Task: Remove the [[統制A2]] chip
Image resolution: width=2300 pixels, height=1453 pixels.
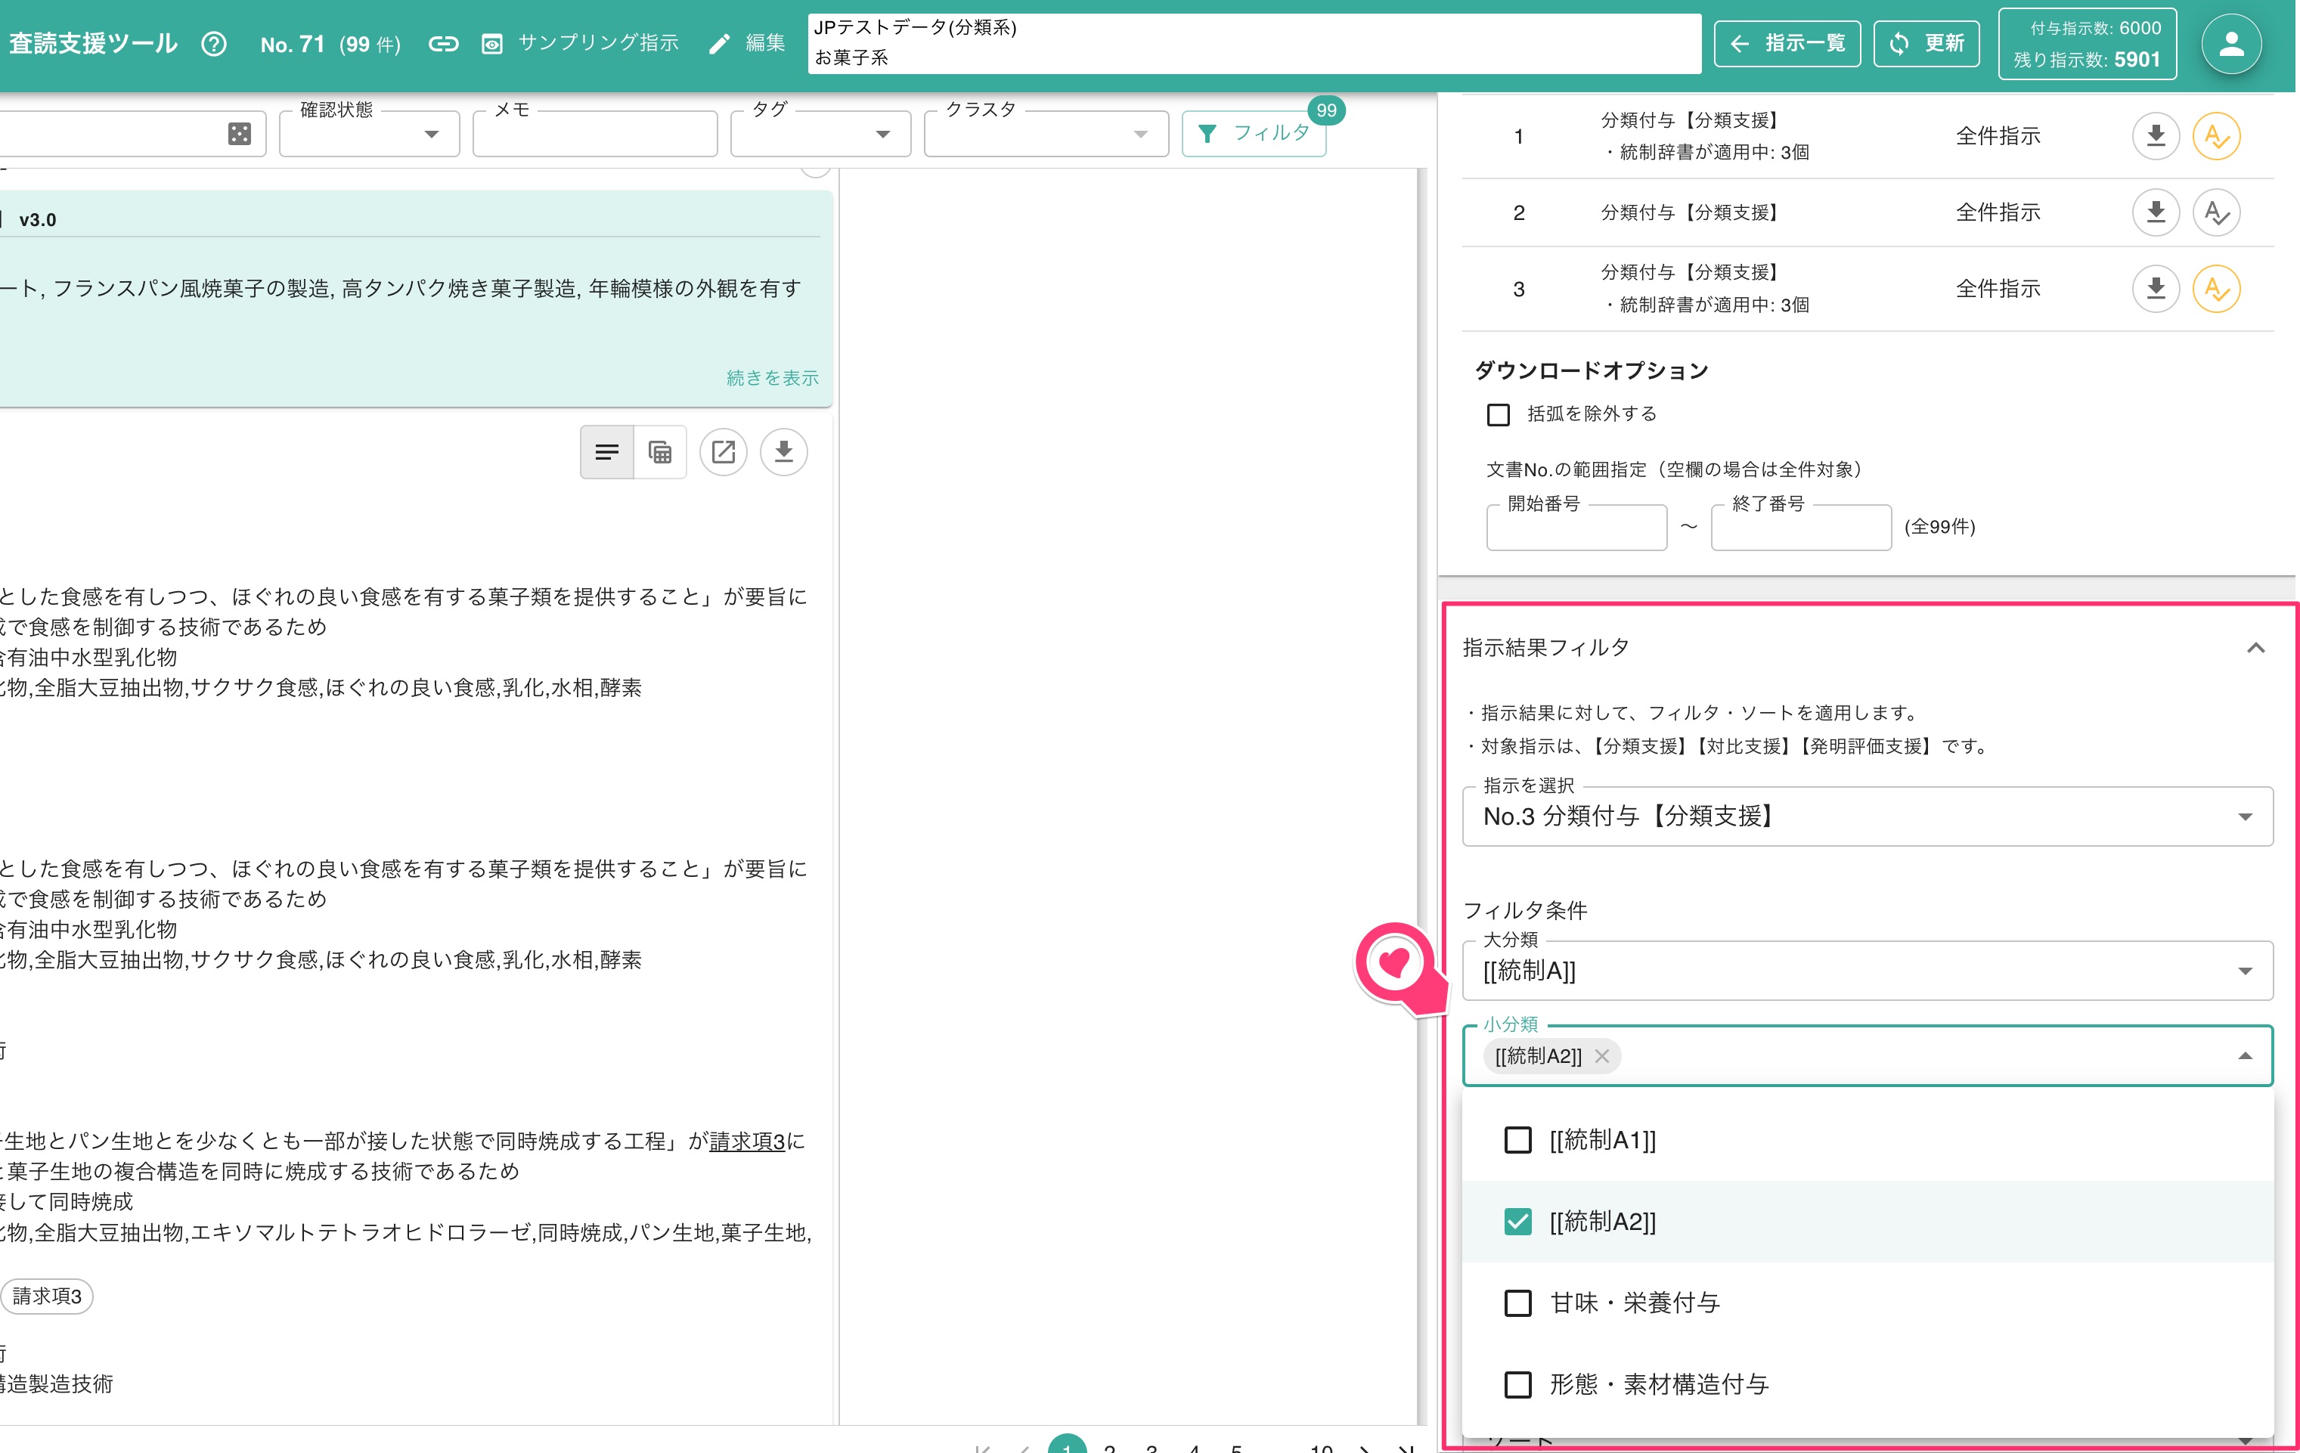Action: [x=1602, y=1055]
